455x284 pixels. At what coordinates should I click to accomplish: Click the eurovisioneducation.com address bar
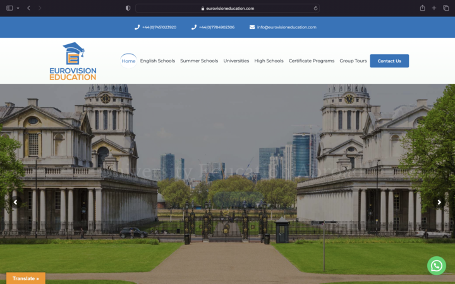pos(227,8)
